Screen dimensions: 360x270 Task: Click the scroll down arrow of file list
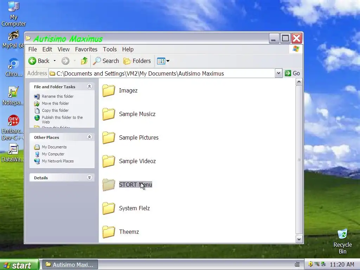coord(299,239)
